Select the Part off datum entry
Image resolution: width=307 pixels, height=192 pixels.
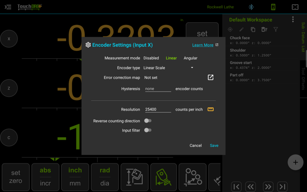pyautogui.click(x=262, y=77)
